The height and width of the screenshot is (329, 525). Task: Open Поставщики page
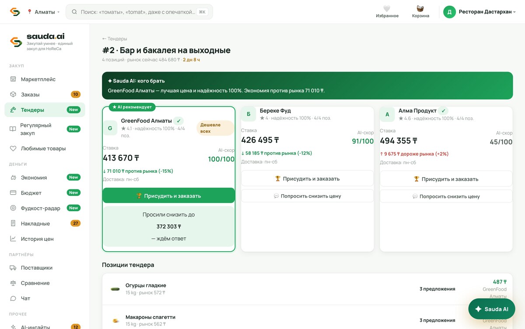pos(45,268)
